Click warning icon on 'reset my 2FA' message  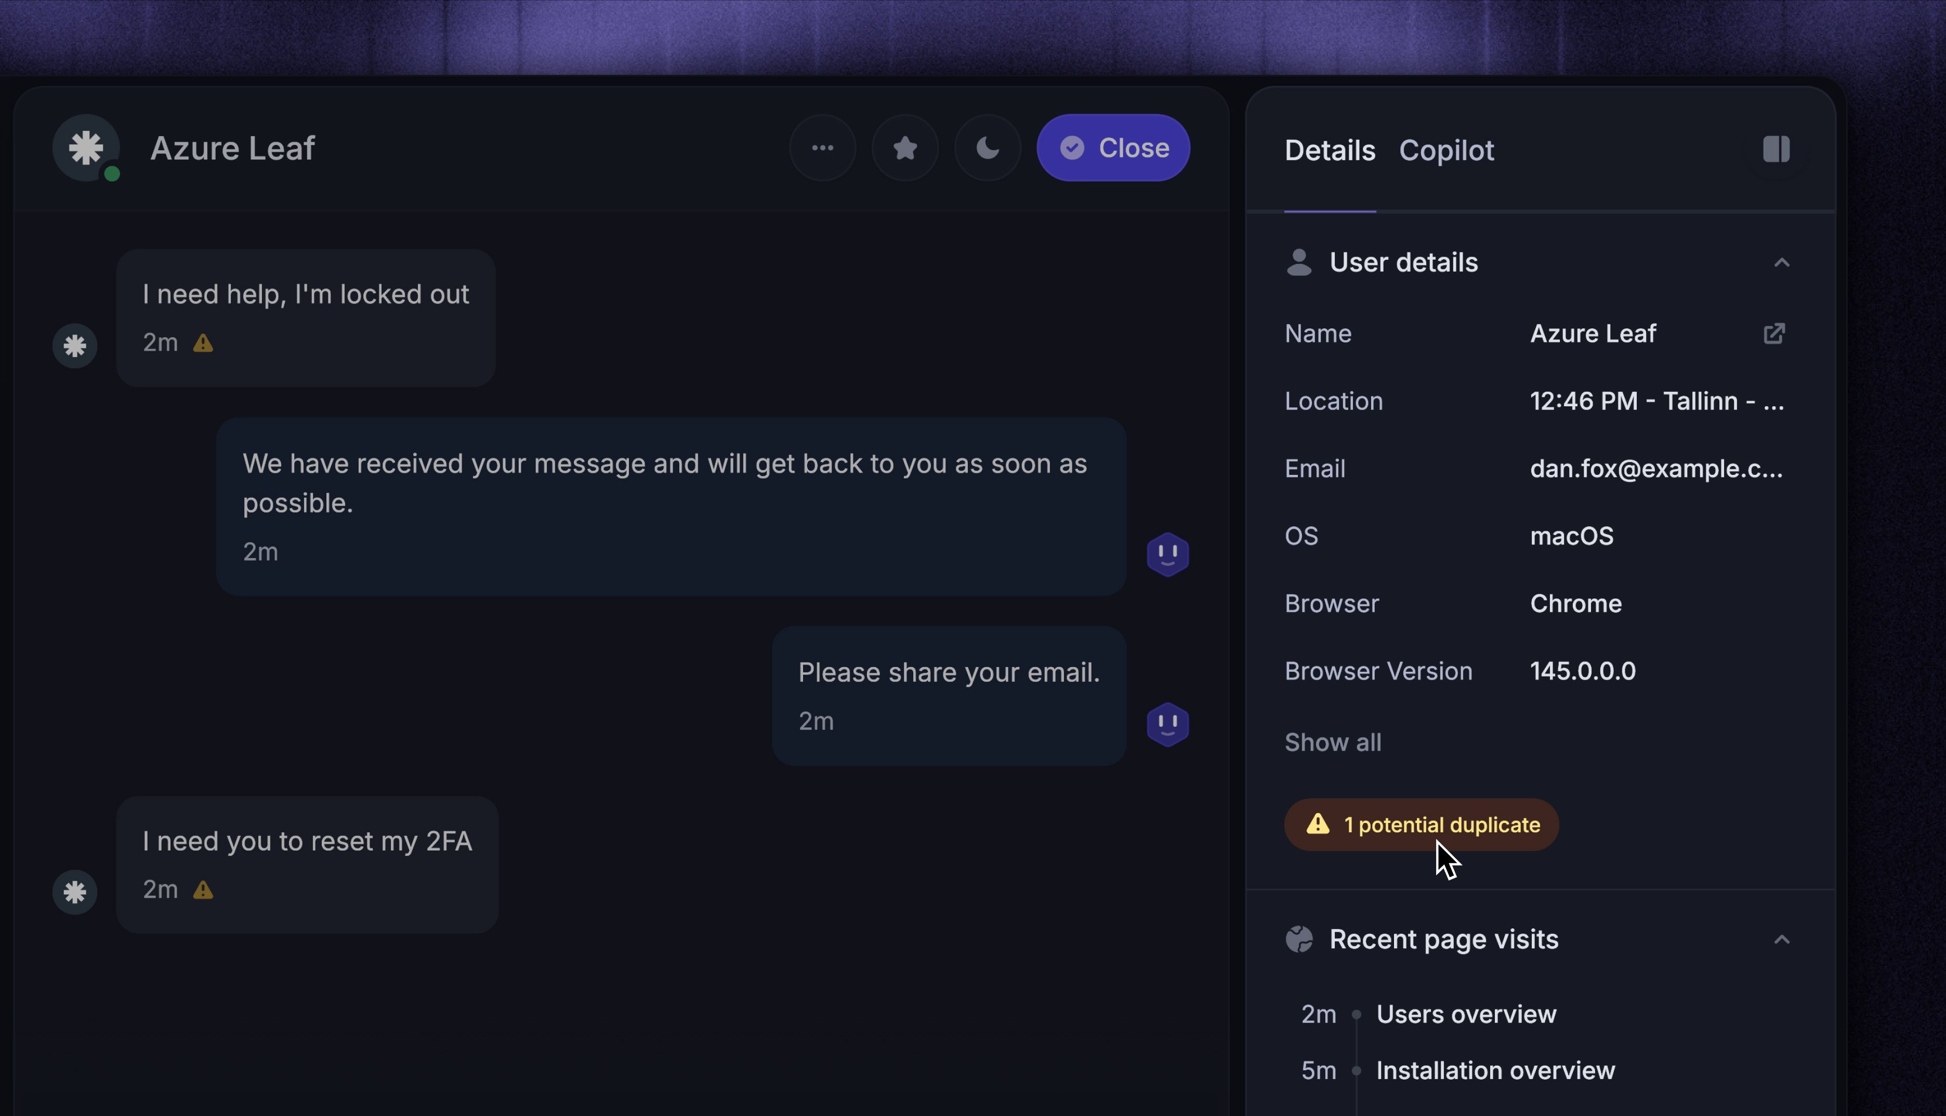(202, 890)
